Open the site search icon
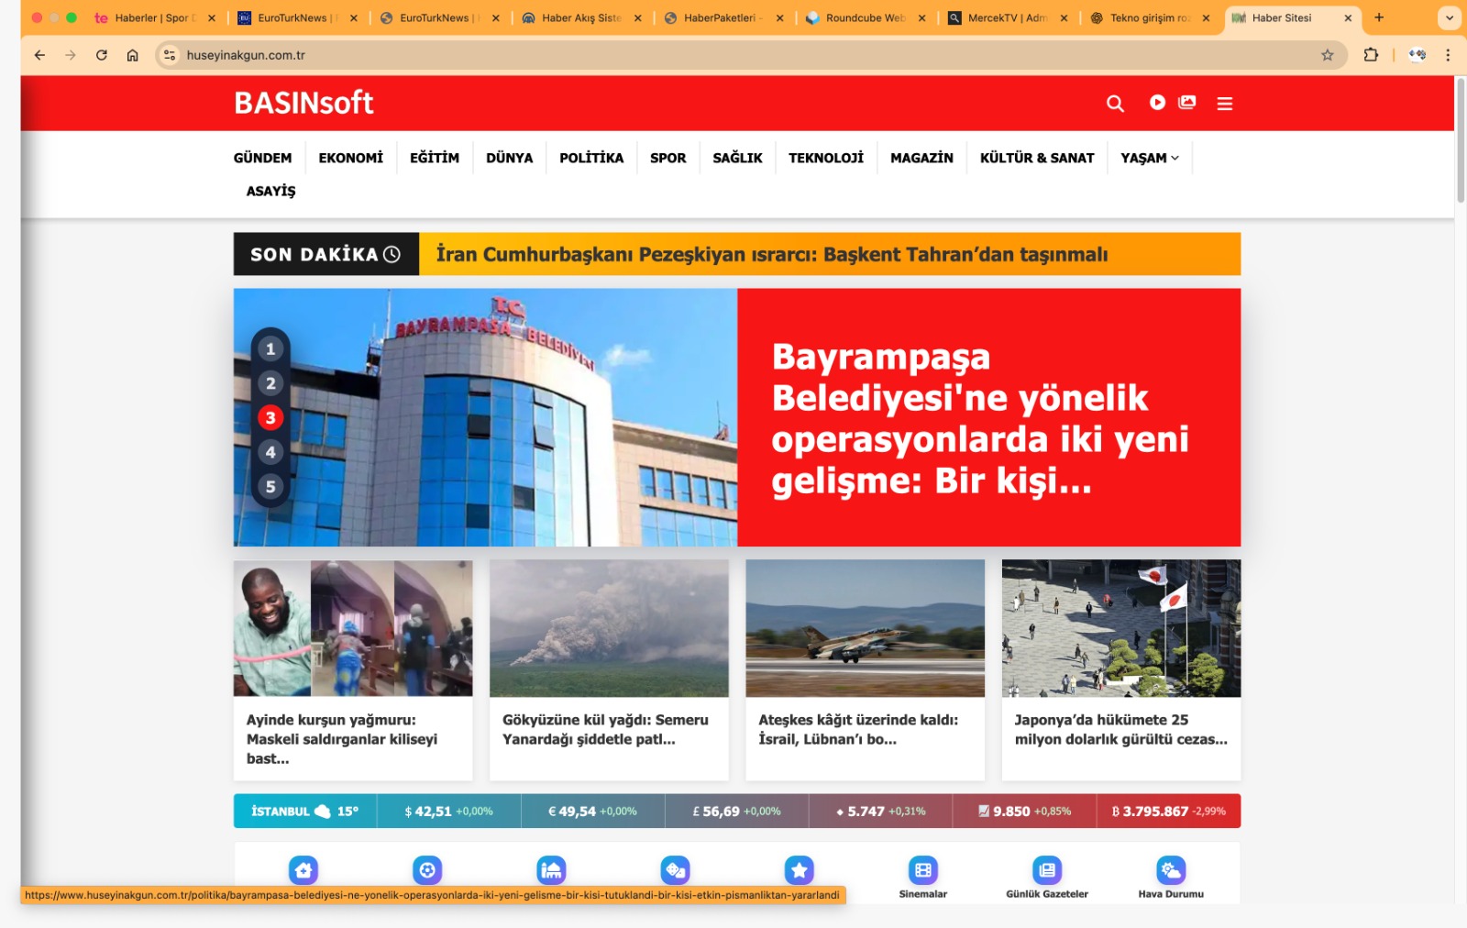 (x=1115, y=103)
